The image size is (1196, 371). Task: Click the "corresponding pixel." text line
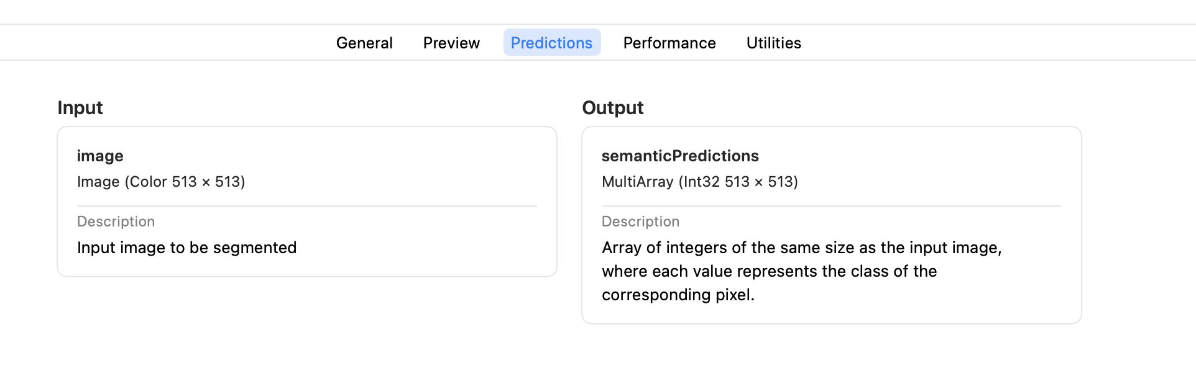point(678,295)
